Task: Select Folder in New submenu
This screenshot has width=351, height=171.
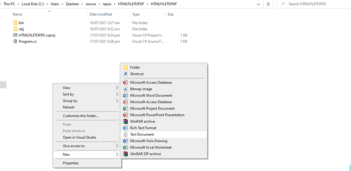Action: click(164, 67)
